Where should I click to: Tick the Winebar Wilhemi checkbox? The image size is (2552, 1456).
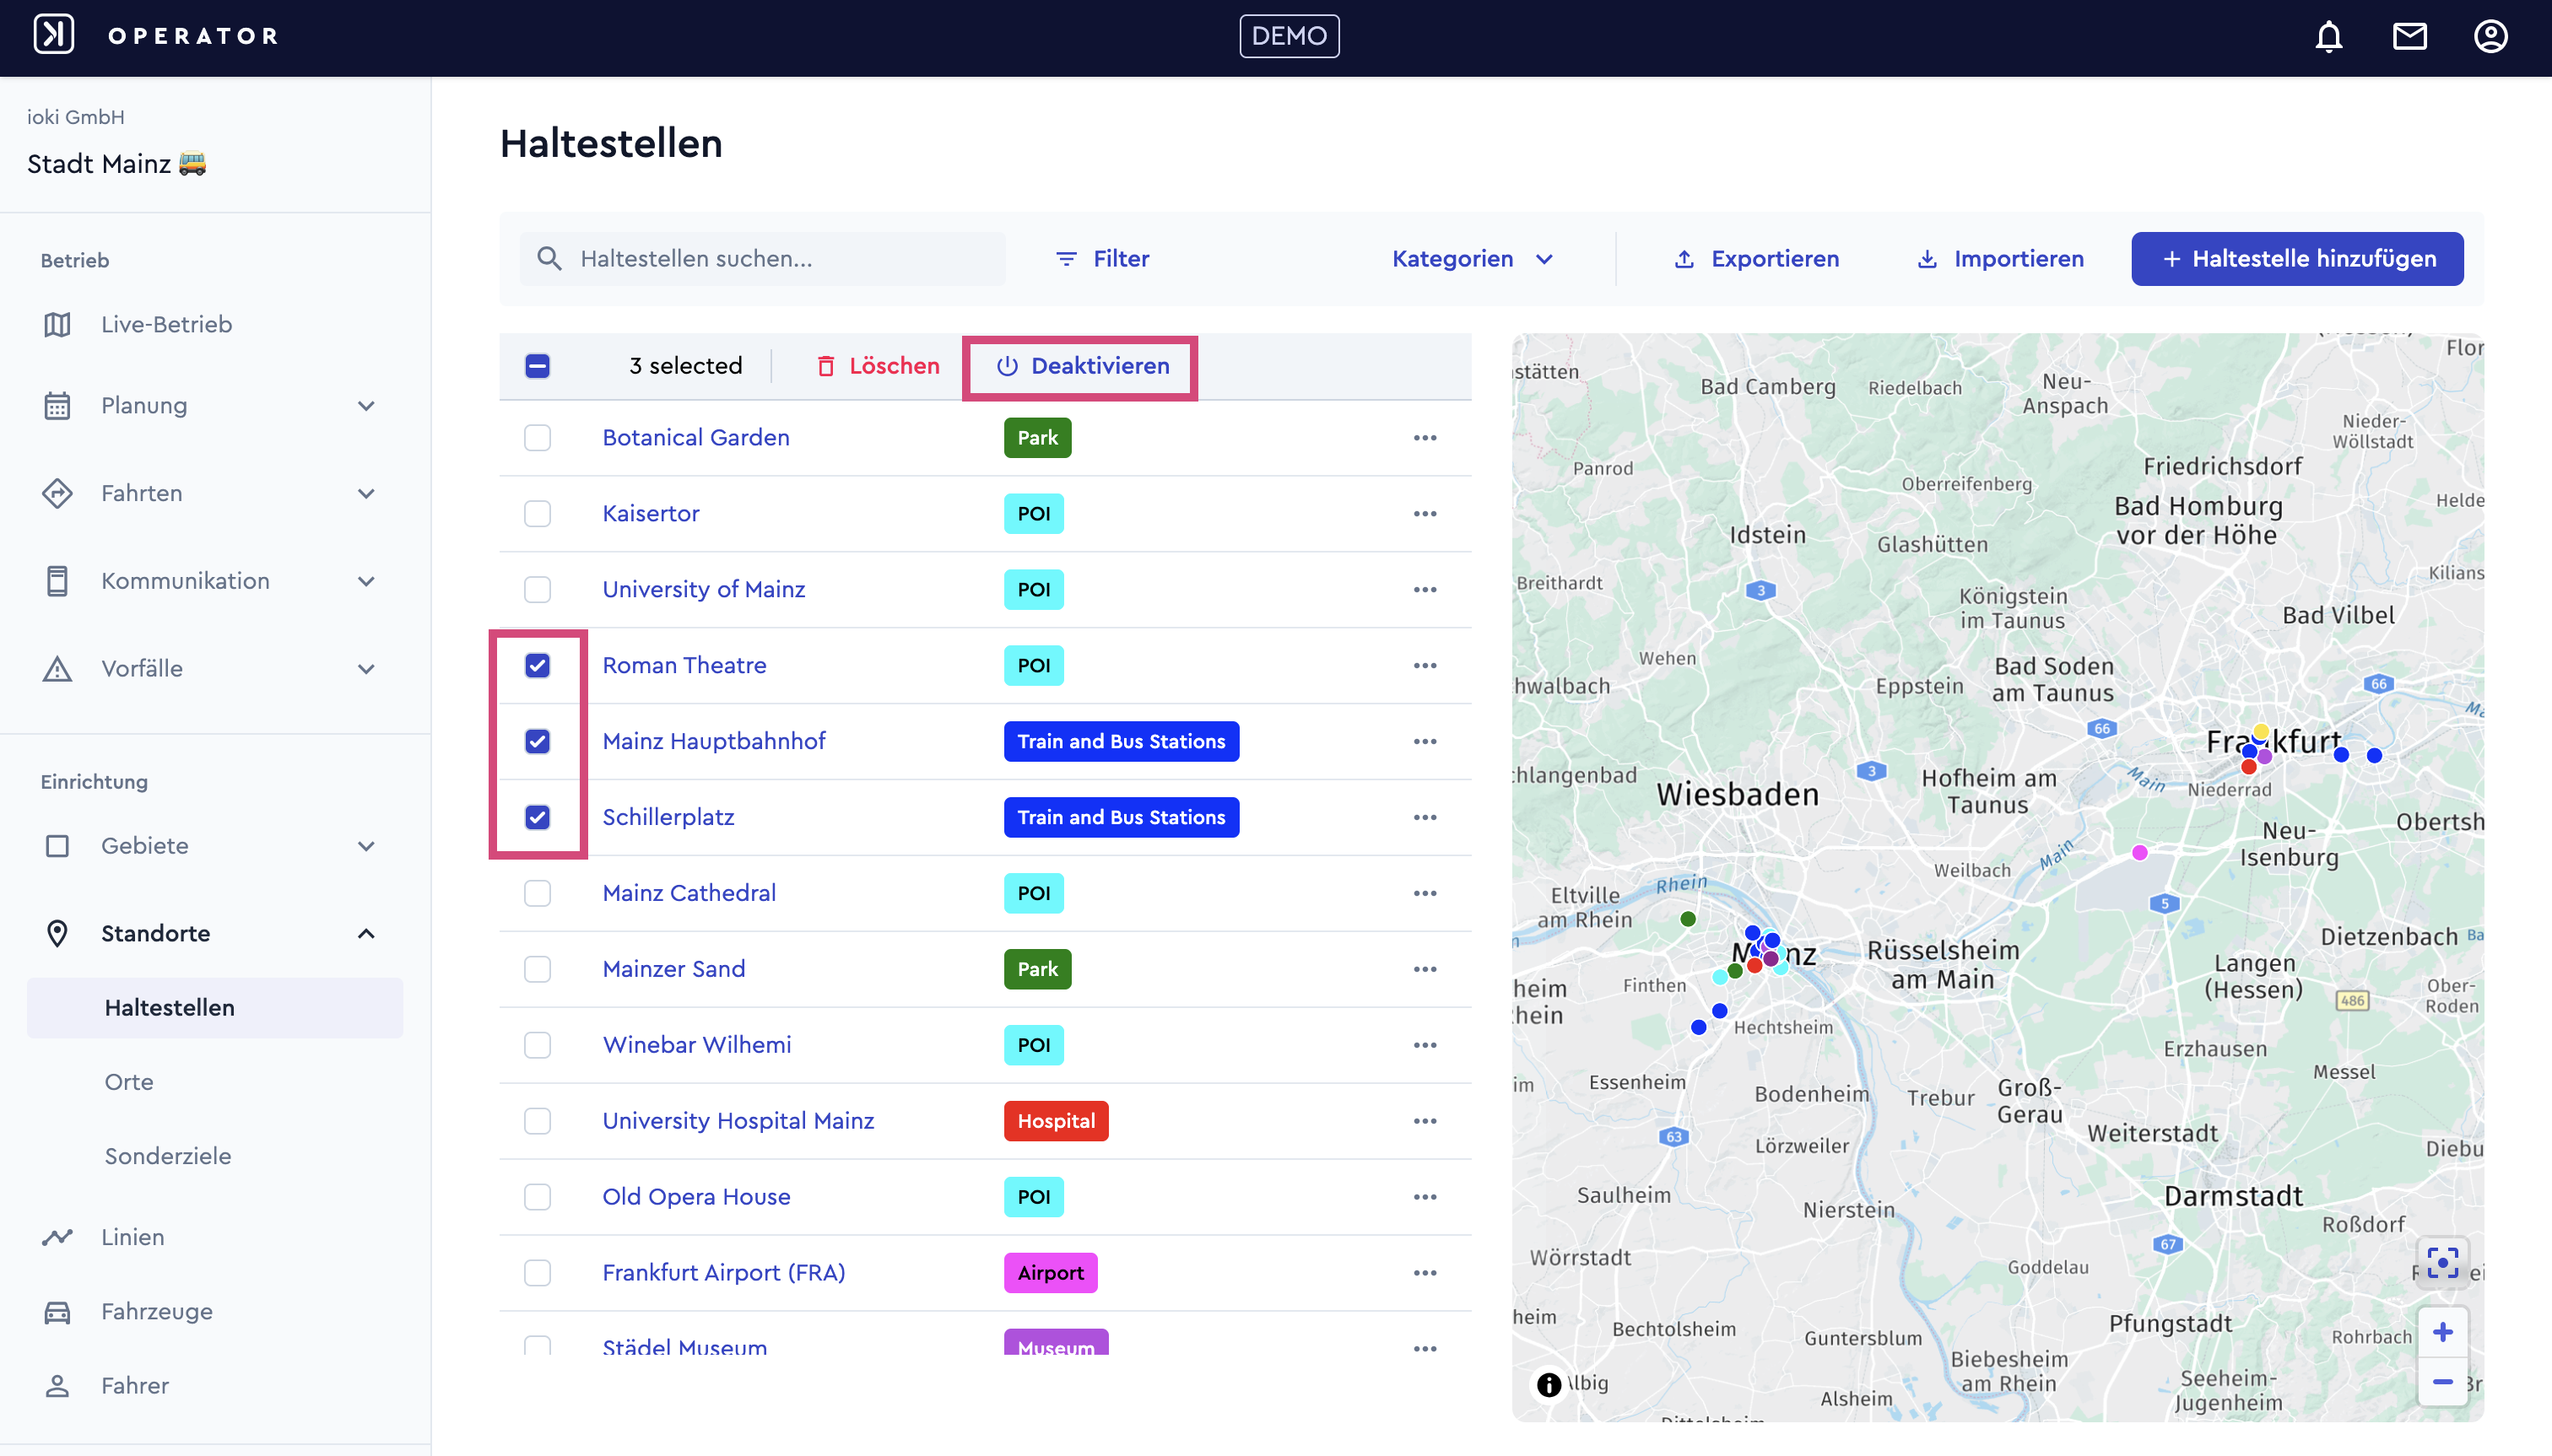(538, 1045)
